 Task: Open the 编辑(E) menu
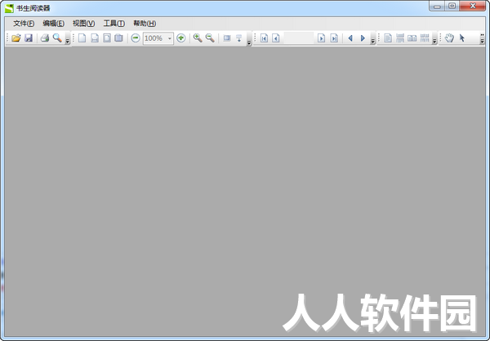point(53,24)
